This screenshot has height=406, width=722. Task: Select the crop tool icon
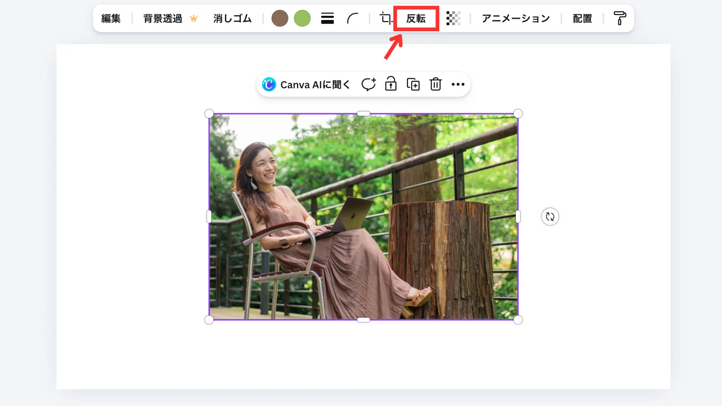pyautogui.click(x=386, y=18)
